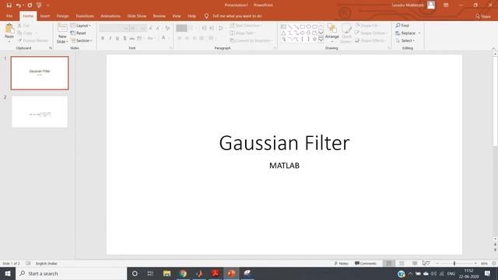Open the Font dialog launcher
This screenshot has height=280, width=498.
click(x=171, y=48)
